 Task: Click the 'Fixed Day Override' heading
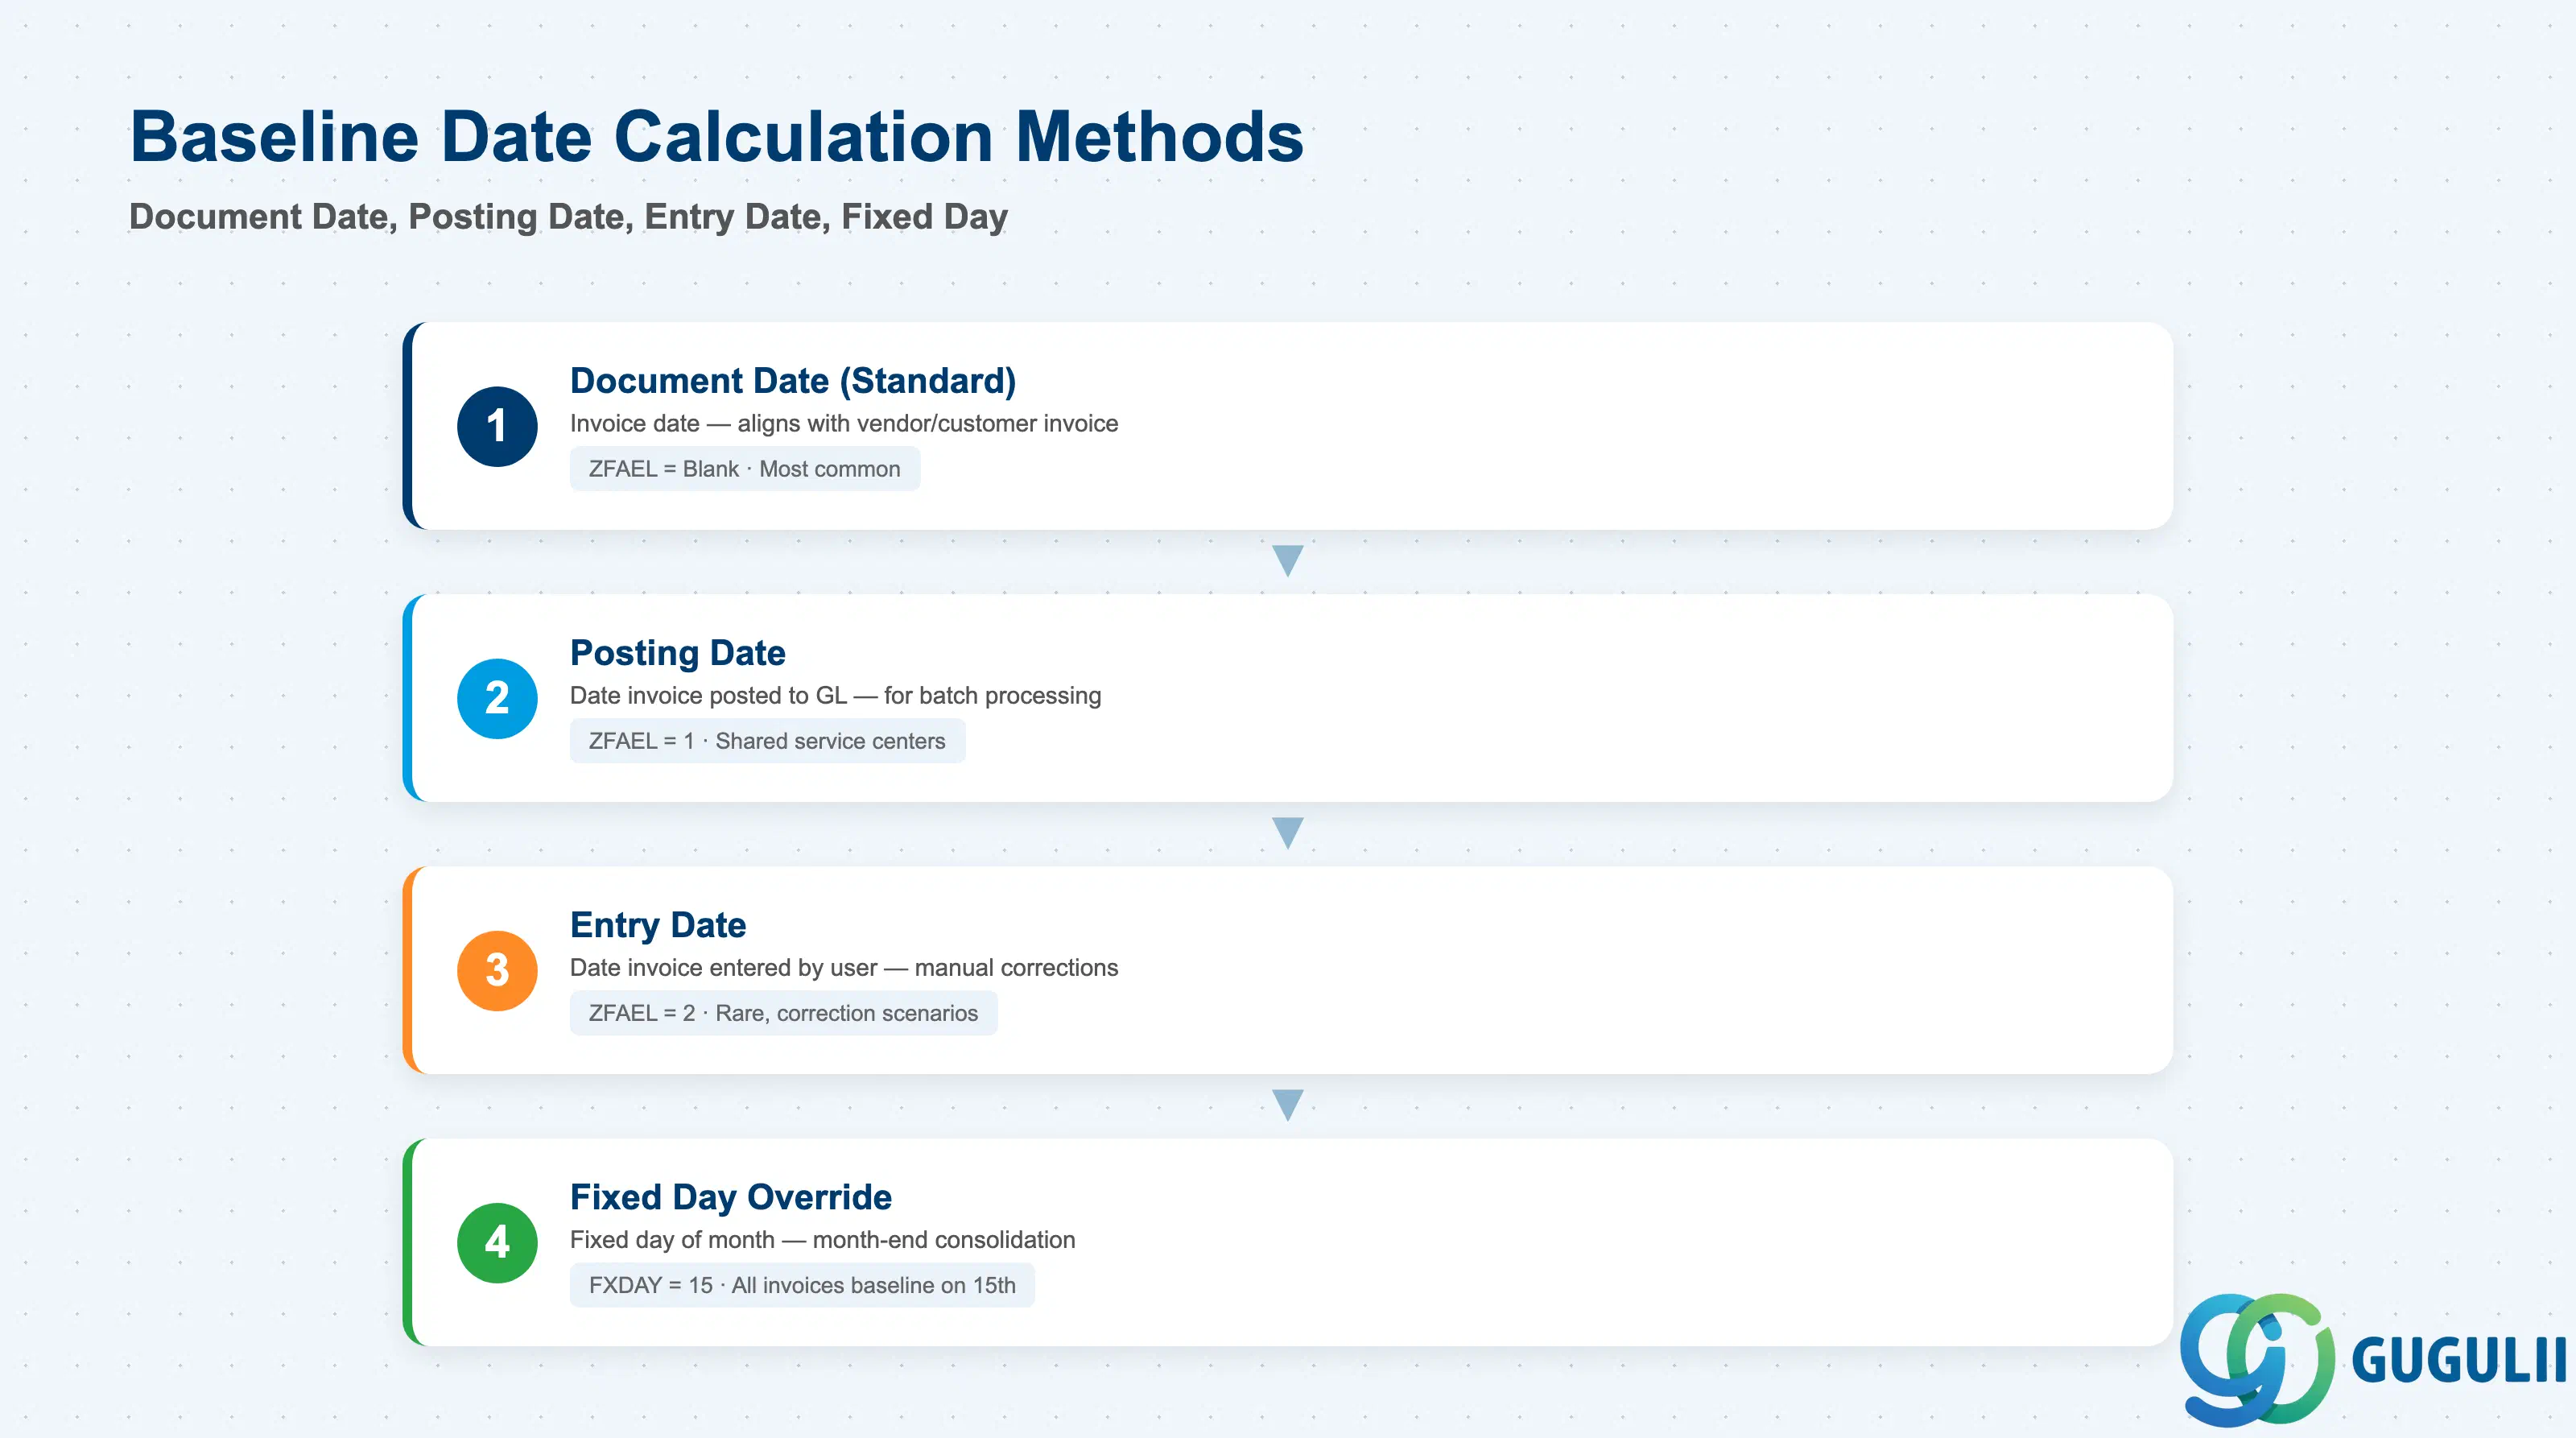tap(730, 1196)
